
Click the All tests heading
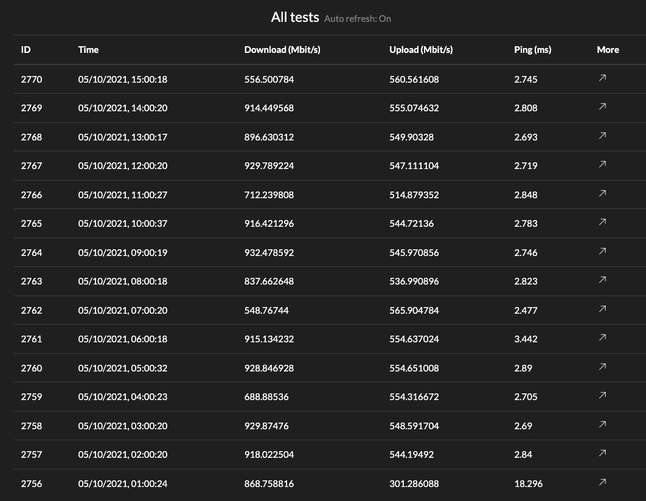(295, 17)
